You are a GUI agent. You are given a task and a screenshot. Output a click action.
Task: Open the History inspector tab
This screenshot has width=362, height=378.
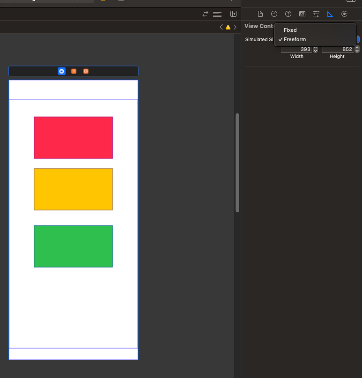(x=274, y=14)
